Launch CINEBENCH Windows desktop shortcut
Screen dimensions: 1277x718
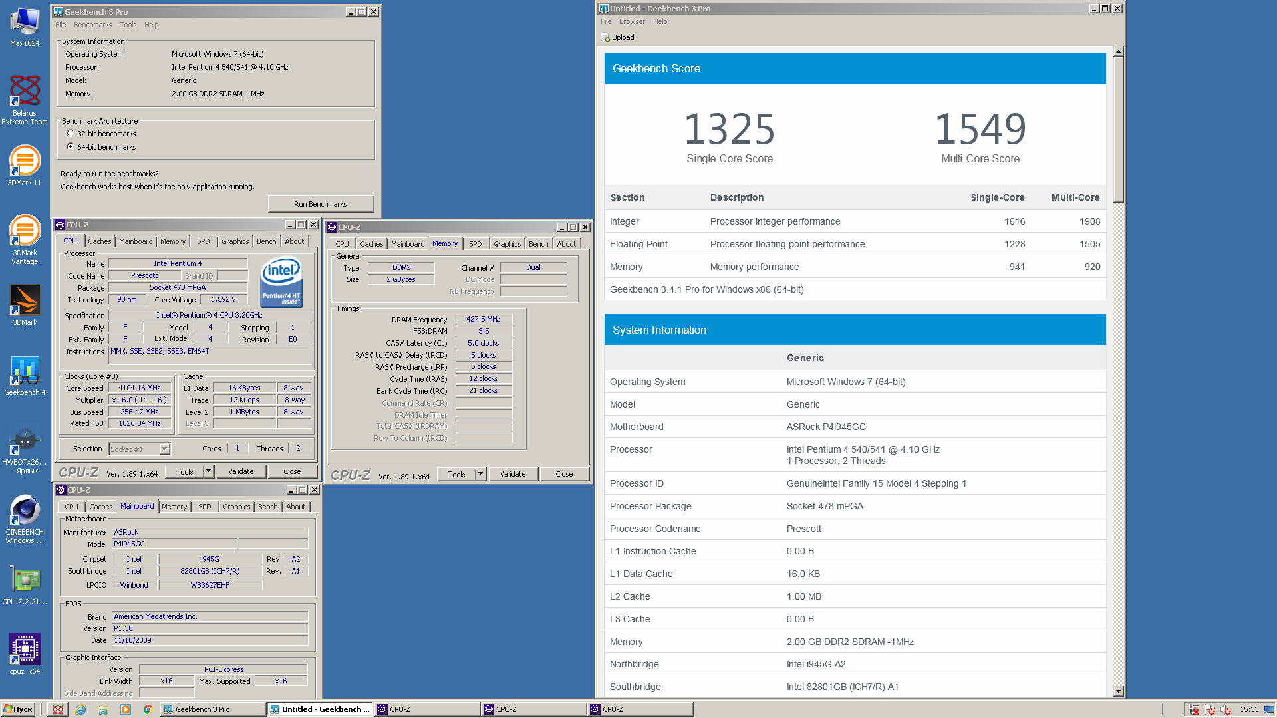pyautogui.click(x=25, y=519)
